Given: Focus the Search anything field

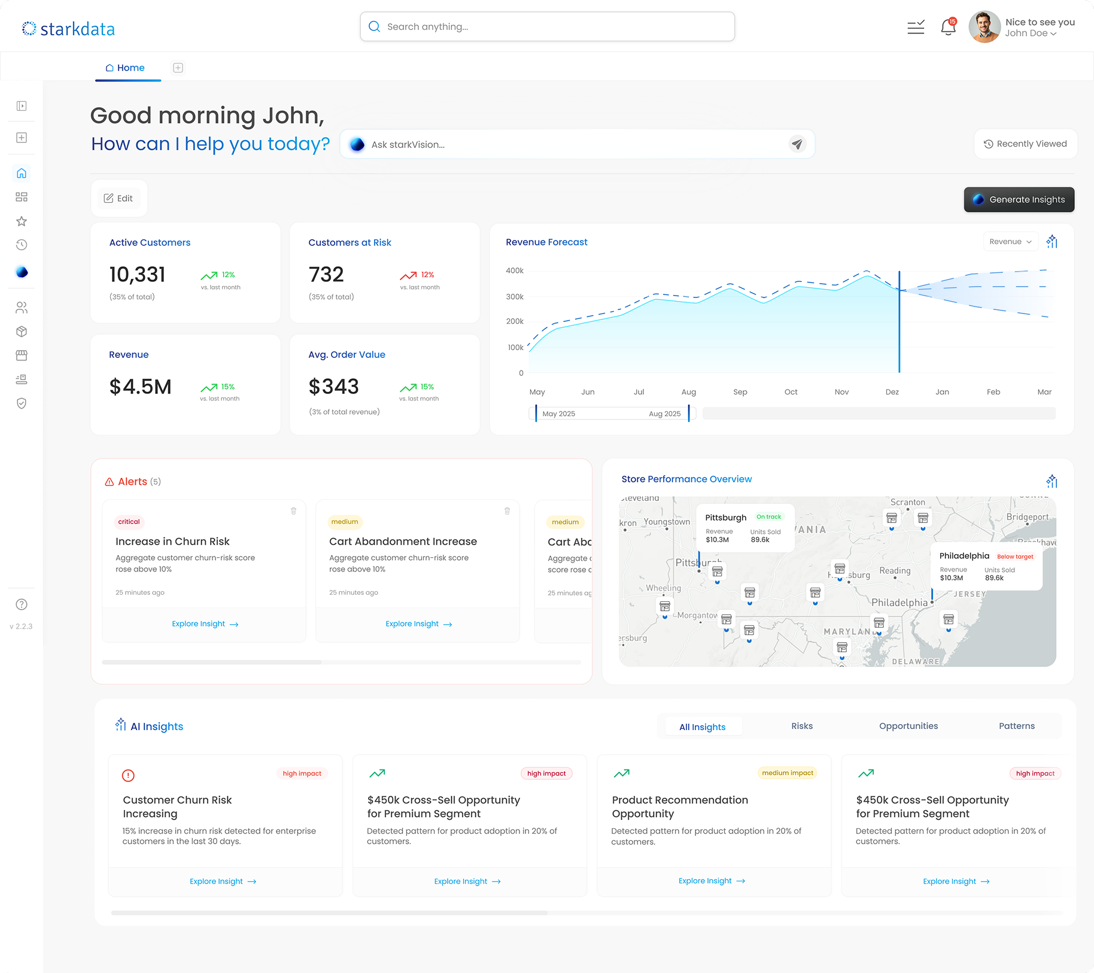Looking at the screenshot, I should (x=547, y=27).
